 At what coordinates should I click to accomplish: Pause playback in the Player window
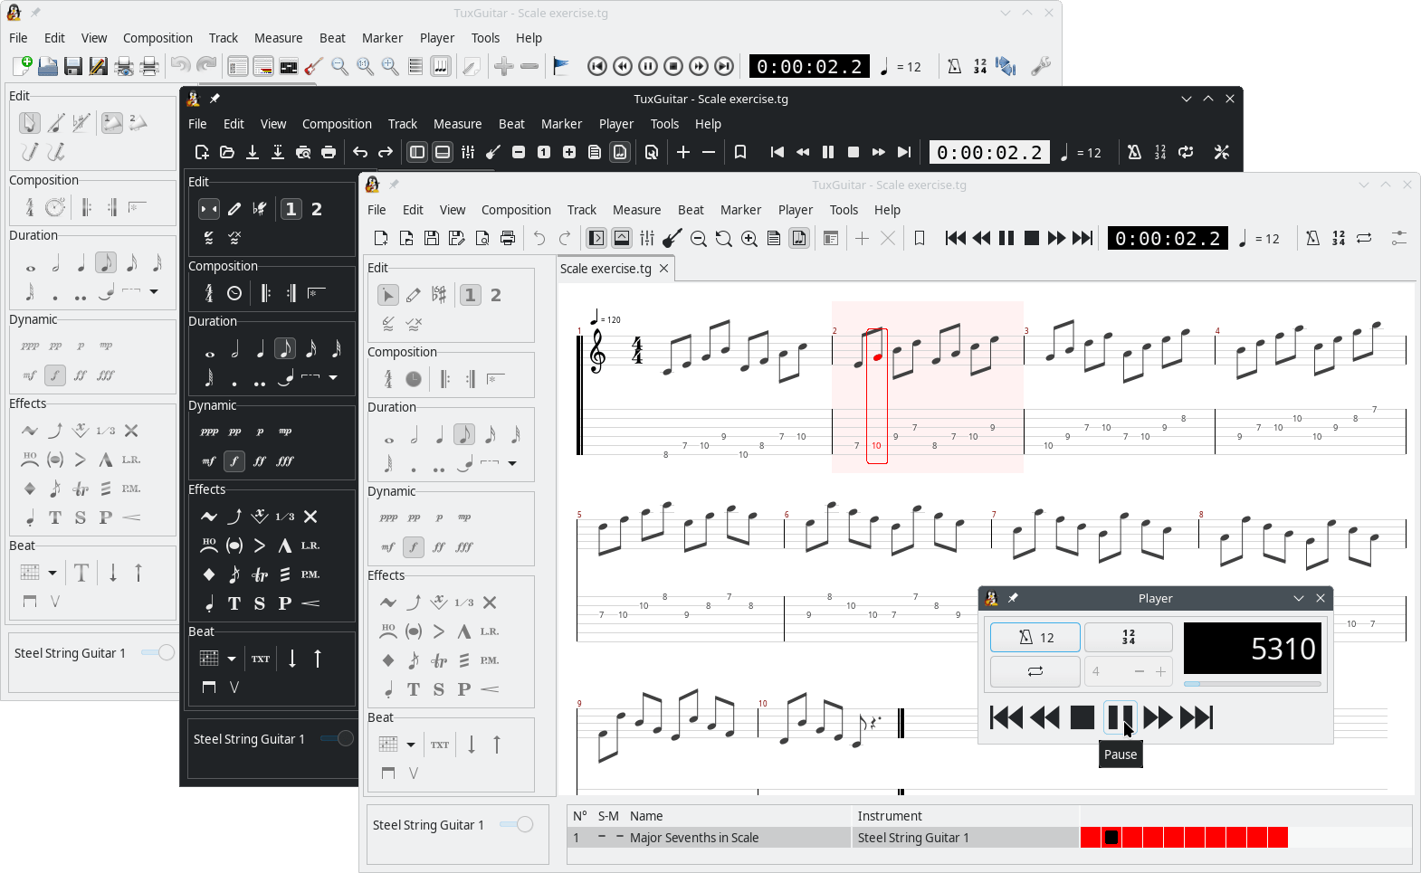[x=1120, y=717]
